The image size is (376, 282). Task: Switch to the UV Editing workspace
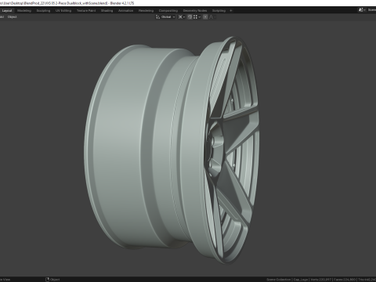(x=63, y=11)
